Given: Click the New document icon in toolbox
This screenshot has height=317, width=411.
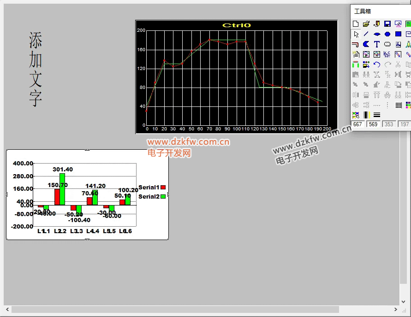Looking at the screenshot, I should (x=356, y=23).
